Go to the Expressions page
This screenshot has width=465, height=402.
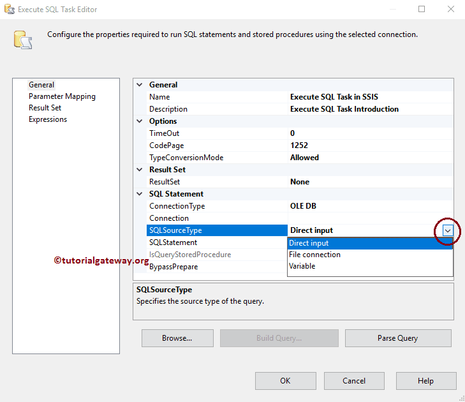pyautogui.click(x=48, y=119)
